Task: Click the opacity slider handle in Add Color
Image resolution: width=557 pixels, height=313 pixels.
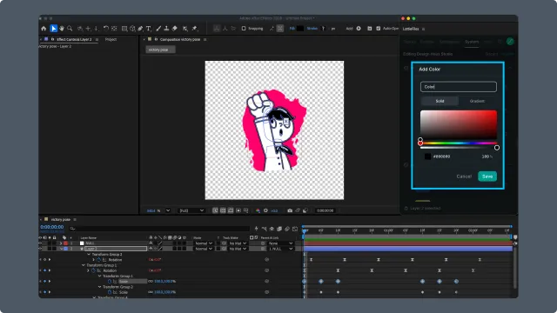Action: [x=497, y=148]
